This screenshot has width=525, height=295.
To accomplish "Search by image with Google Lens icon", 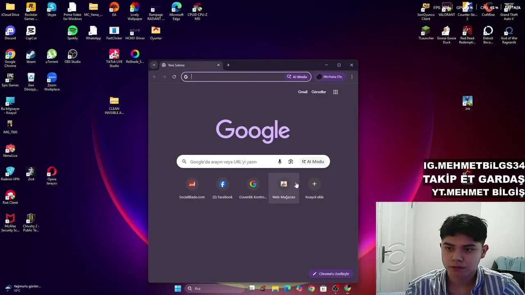I will point(291,161).
